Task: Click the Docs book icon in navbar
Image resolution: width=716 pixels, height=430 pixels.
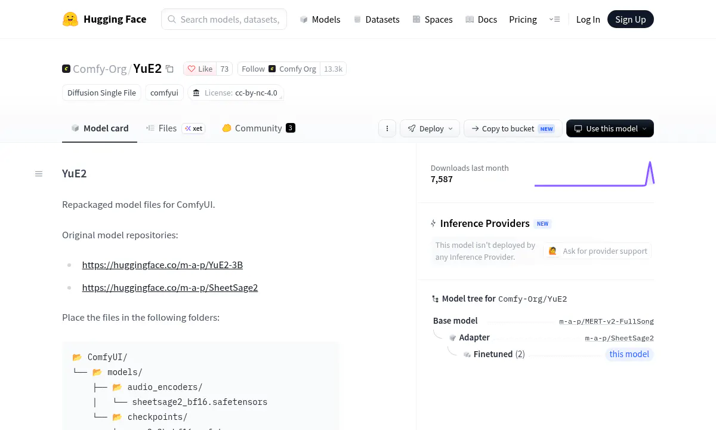Action: [x=470, y=19]
